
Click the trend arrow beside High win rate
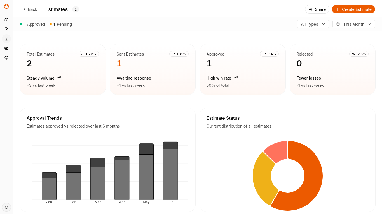[236, 78]
